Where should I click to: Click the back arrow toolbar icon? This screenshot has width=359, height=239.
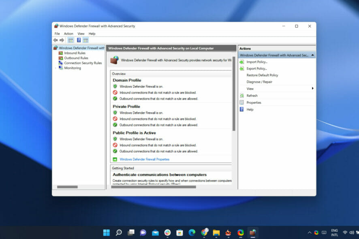(56, 40)
